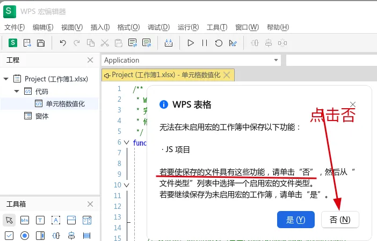Select the scroll bar control in toolbox
Image resolution: width=377 pixels, height=241 pixels.
point(40,236)
